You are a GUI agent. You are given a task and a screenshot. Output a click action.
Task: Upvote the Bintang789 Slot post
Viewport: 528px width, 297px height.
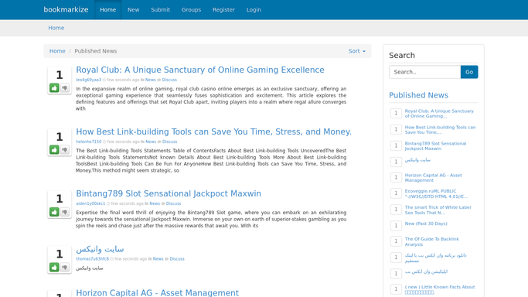54,212
